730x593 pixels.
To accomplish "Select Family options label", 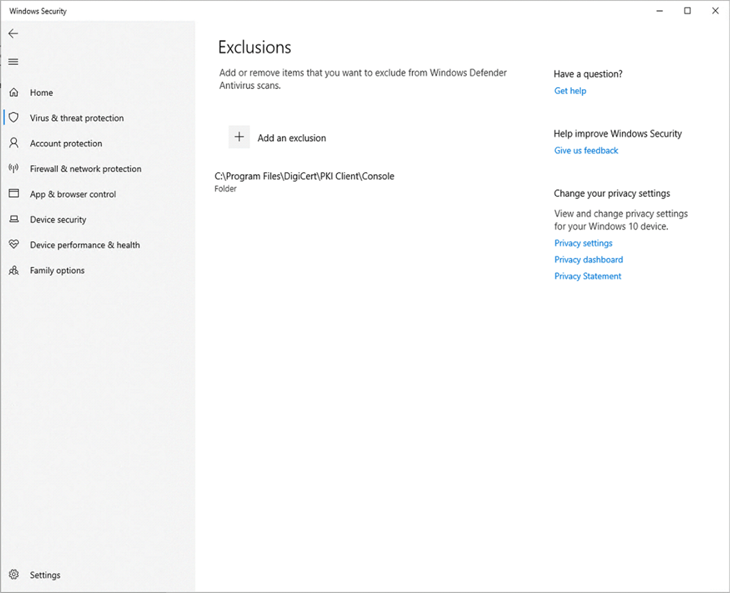I will tap(57, 271).
